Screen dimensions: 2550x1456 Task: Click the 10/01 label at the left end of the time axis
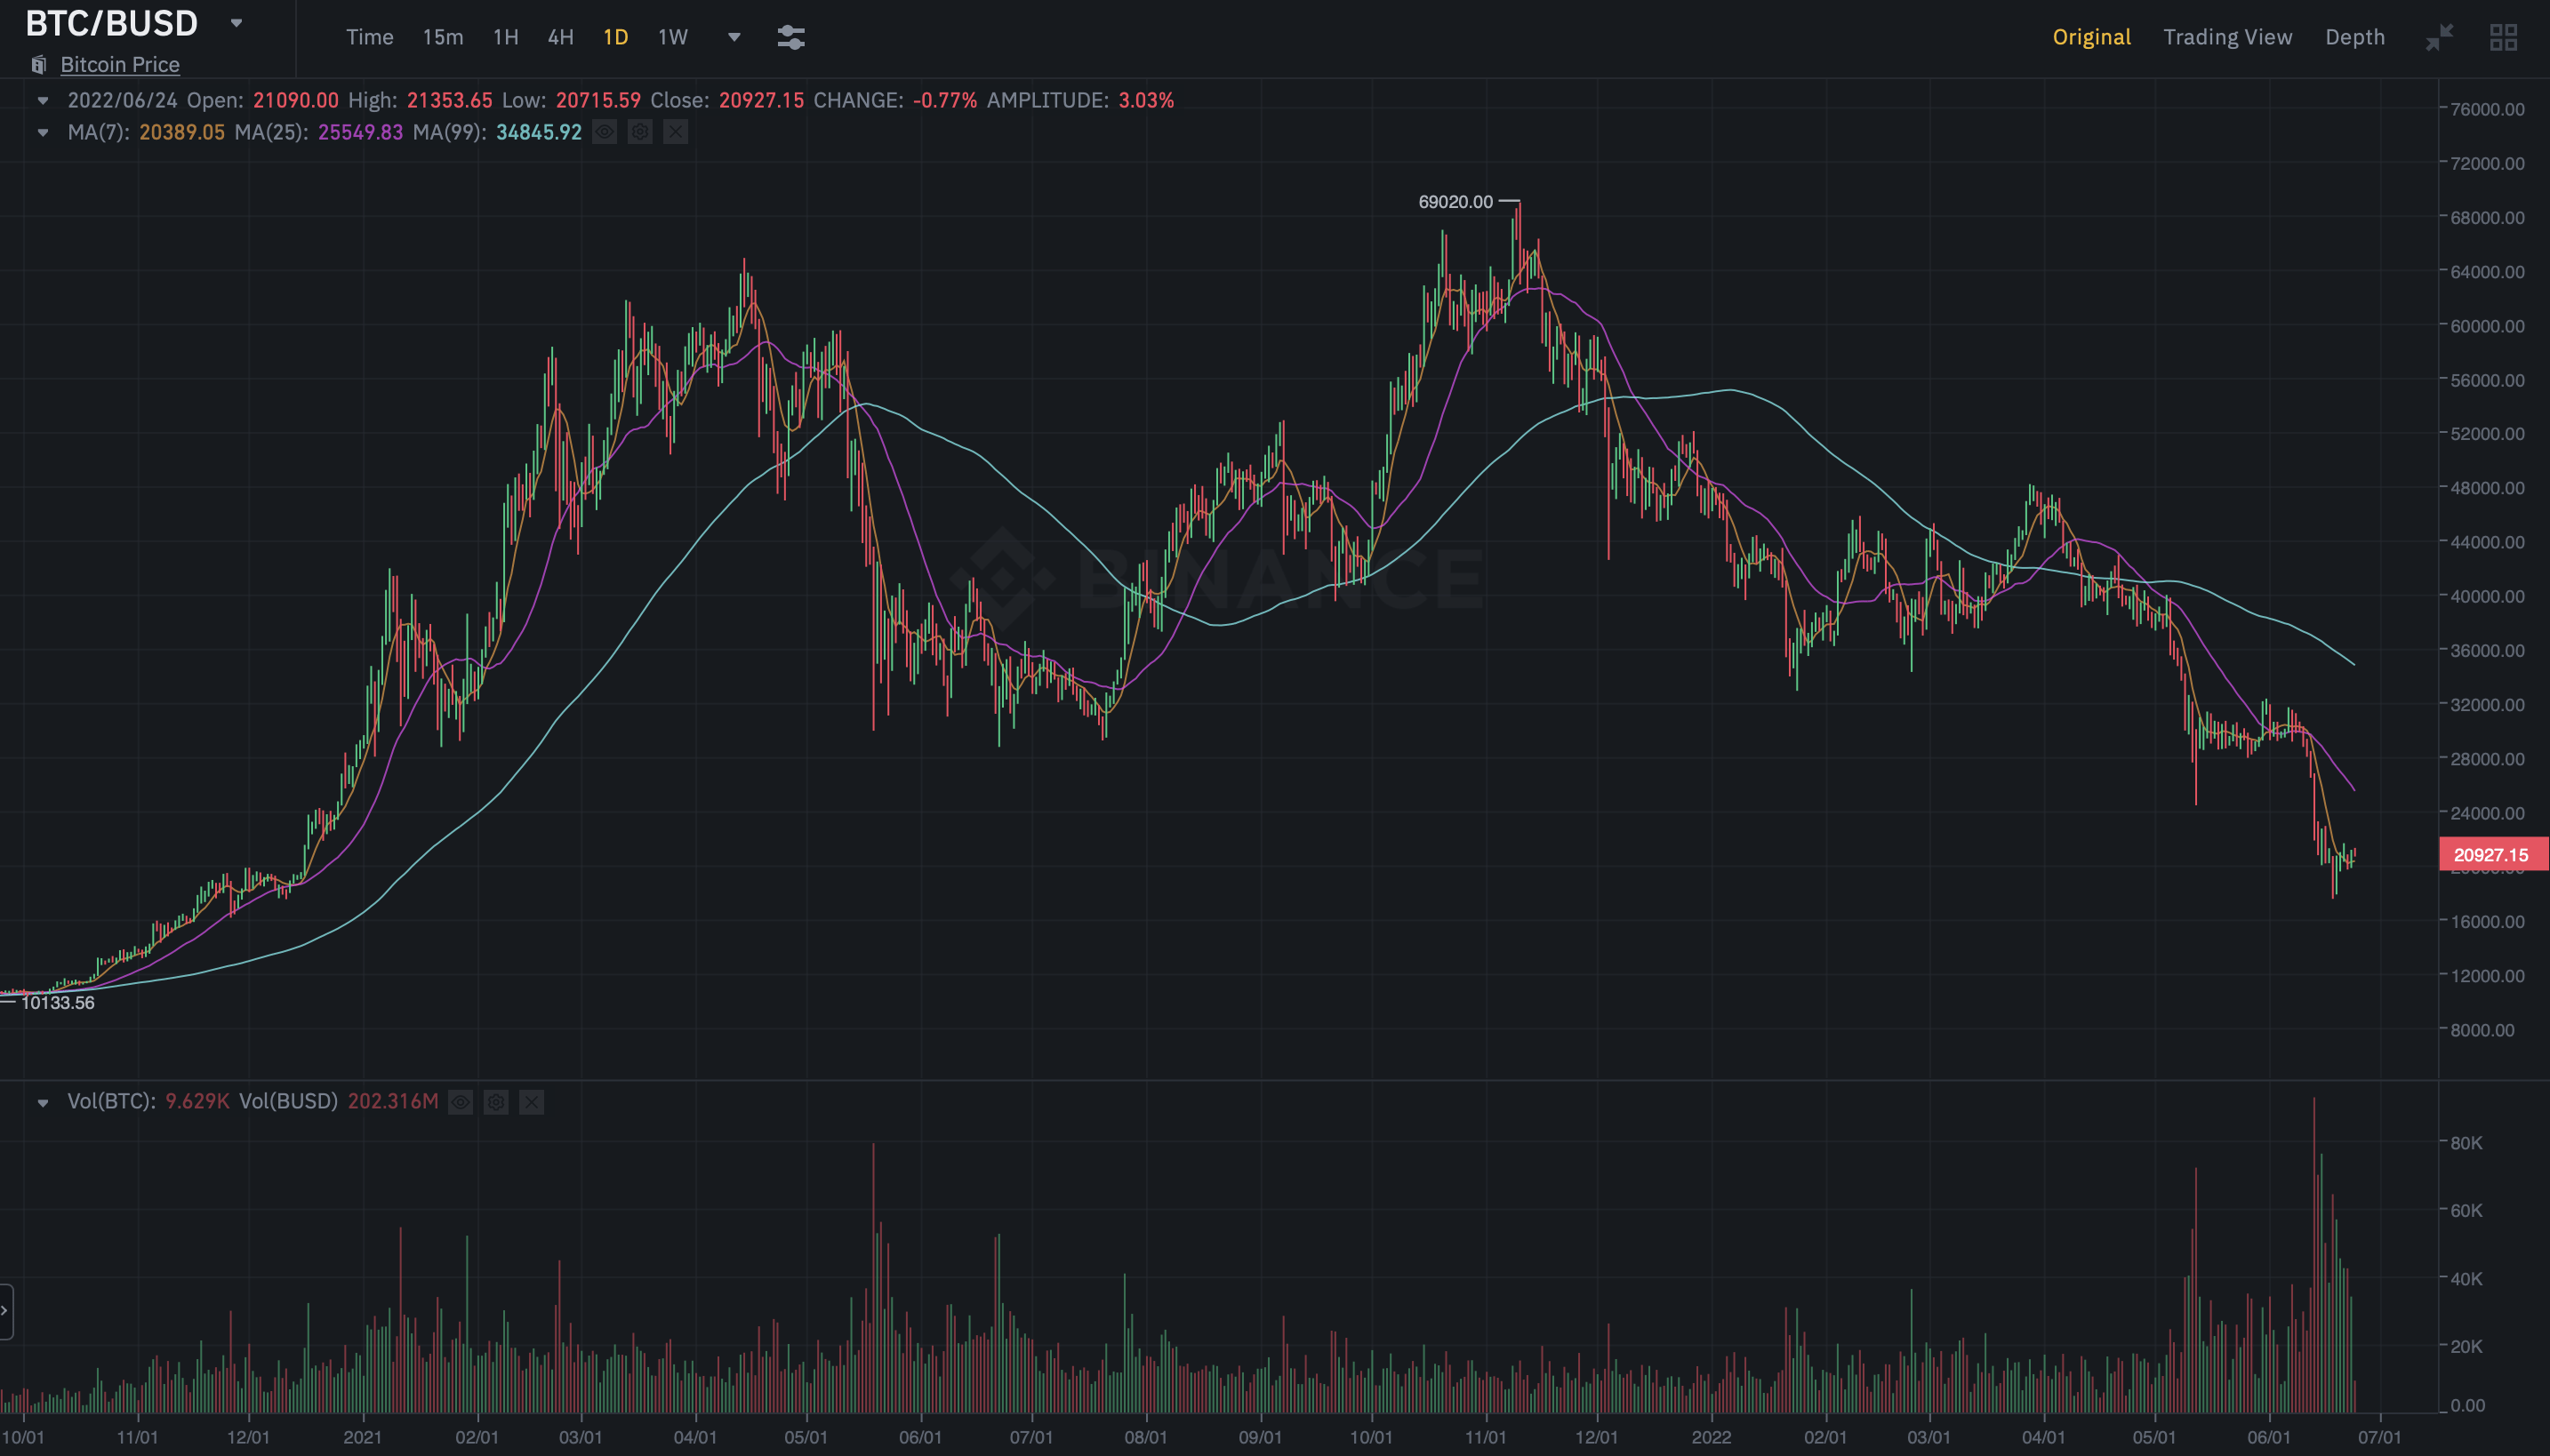23,1437
